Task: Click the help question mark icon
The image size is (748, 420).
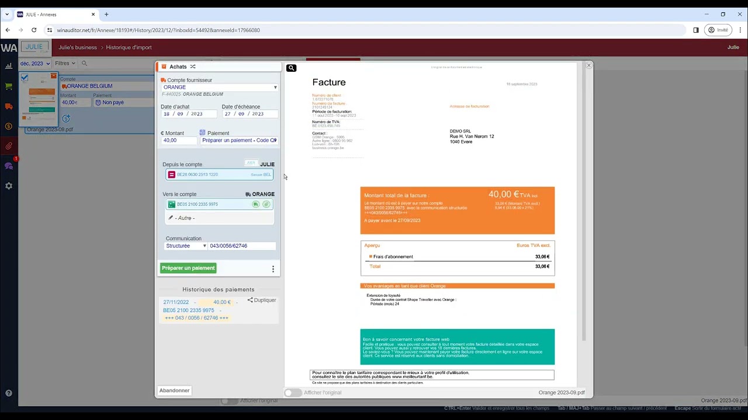Action: (9, 394)
